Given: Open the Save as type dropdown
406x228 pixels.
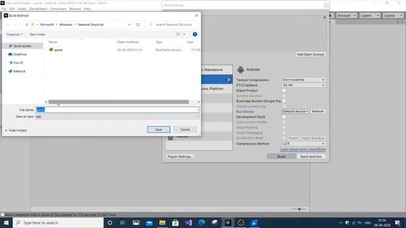Looking at the screenshot, I should point(117,117).
